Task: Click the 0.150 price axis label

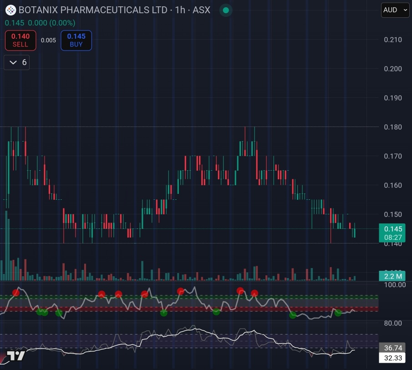Action: [393, 214]
